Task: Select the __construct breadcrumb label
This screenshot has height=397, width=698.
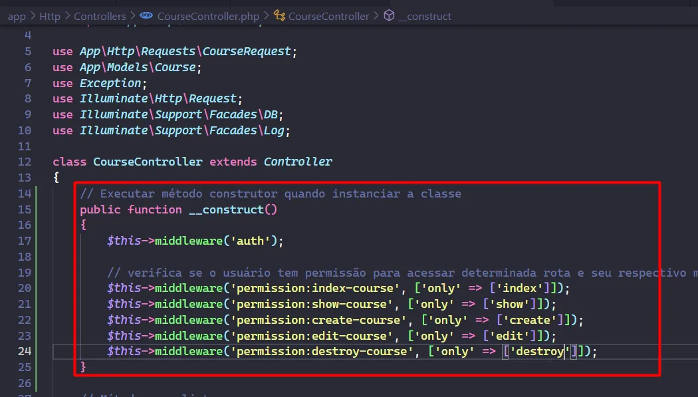Action: point(424,16)
